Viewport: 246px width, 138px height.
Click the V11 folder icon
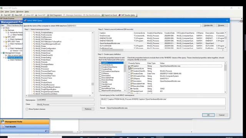[x=6, y=46]
